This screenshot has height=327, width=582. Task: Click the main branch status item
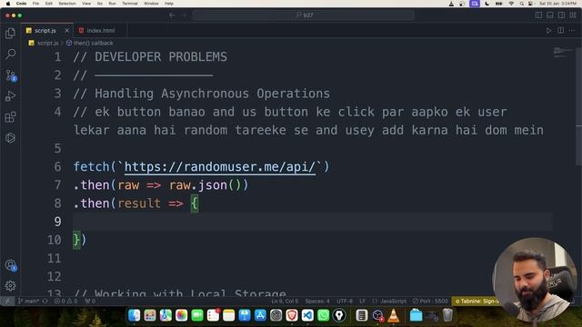[29, 301]
